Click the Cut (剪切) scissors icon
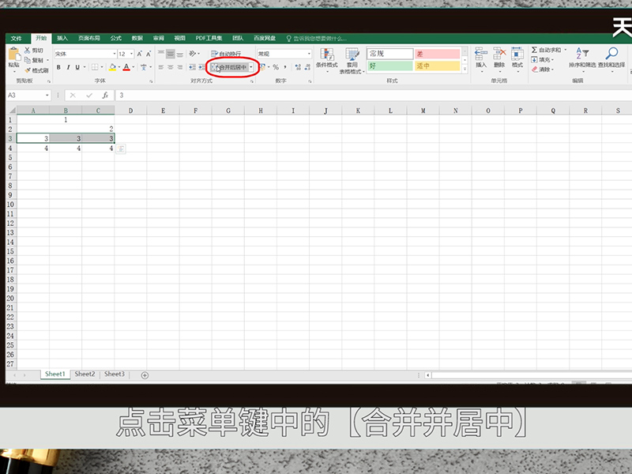The height and width of the screenshot is (474, 632). point(28,50)
